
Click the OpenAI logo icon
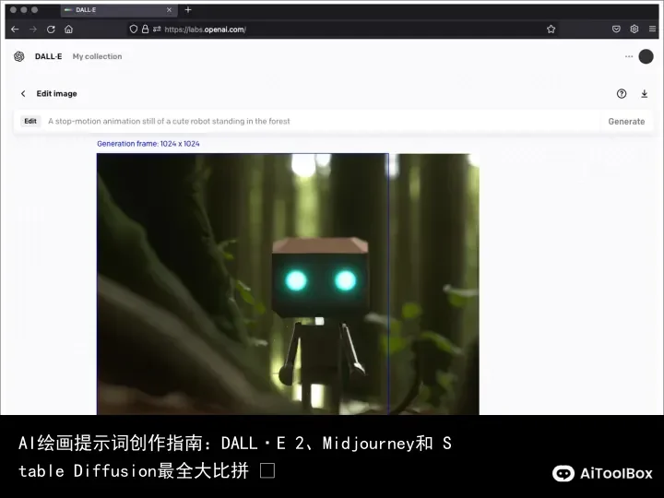(19, 56)
